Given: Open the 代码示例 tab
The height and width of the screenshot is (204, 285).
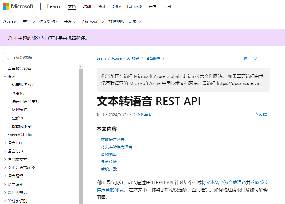Looking at the screenshot, I should coord(135,6).
